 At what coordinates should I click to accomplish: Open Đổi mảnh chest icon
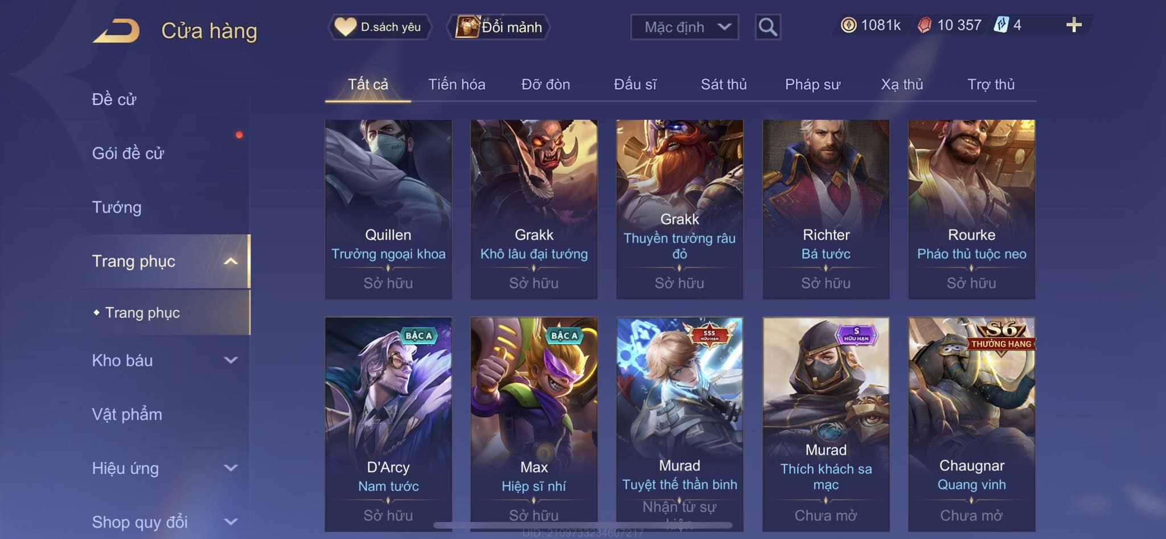pos(467,27)
